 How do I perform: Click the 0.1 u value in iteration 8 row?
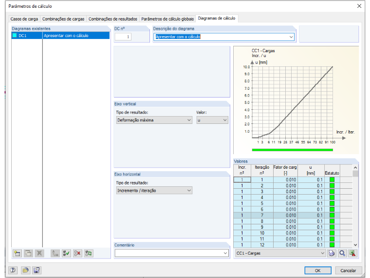pos(311,221)
